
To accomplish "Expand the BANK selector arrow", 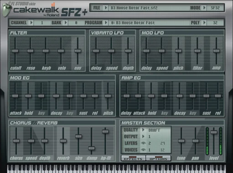I will 66,23.
